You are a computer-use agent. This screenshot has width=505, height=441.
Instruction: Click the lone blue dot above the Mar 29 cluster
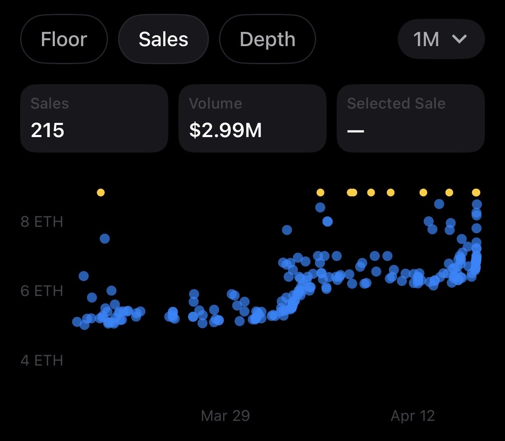pos(287,230)
